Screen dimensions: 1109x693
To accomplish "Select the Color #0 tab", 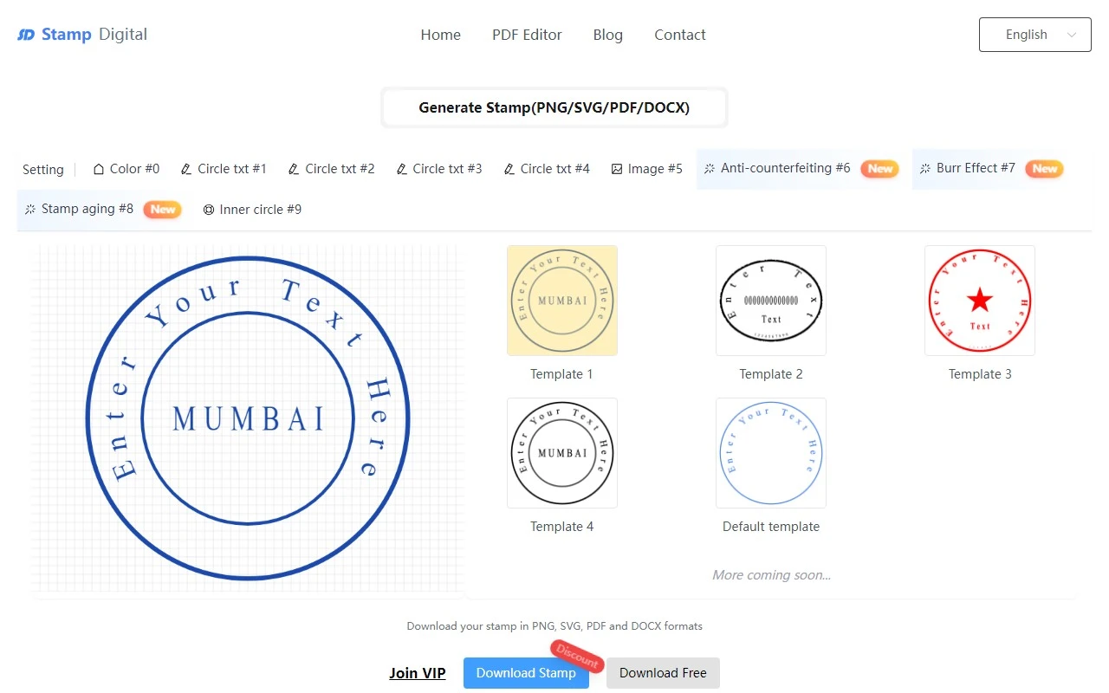I will pyautogui.click(x=126, y=169).
